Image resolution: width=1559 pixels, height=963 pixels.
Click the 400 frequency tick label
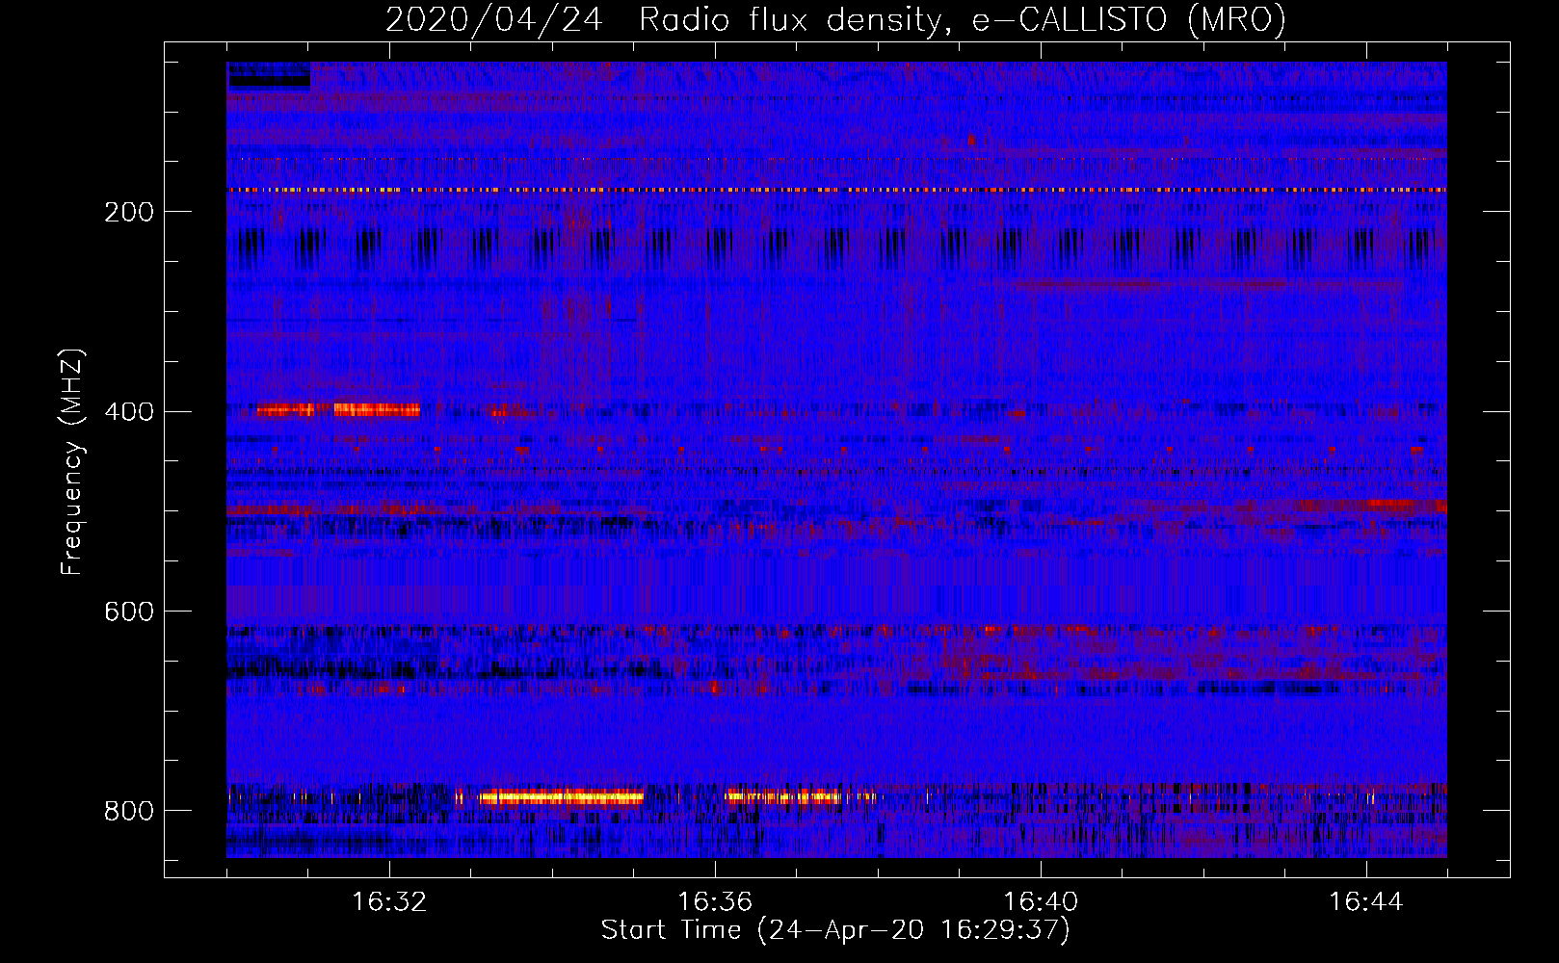coord(129,412)
